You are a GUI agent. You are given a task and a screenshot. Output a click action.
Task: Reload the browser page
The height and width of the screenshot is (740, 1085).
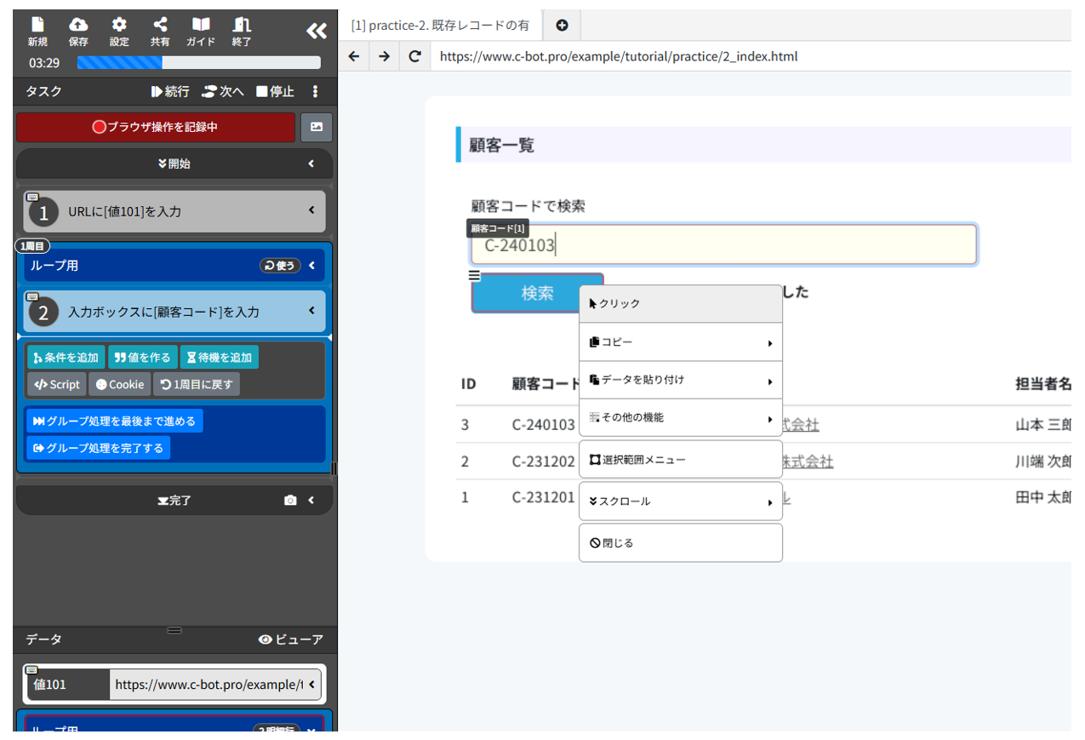(415, 56)
